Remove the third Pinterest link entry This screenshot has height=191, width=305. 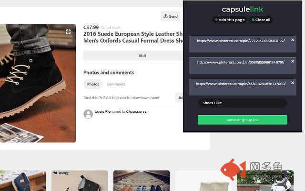click(292, 83)
